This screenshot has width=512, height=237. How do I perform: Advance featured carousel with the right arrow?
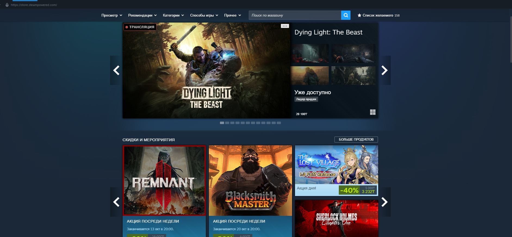click(x=384, y=70)
